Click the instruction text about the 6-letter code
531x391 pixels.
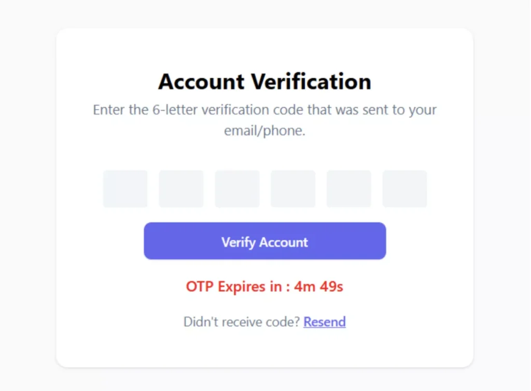[x=265, y=110]
